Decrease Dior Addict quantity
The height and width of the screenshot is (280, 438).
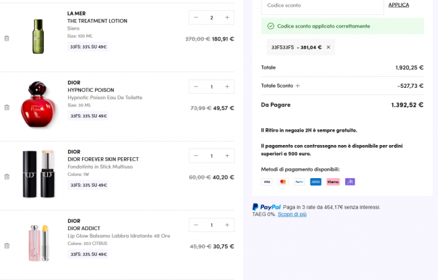(x=196, y=225)
